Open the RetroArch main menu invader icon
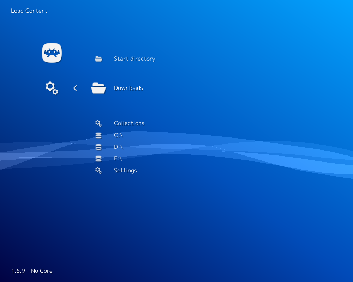 point(52,53)
